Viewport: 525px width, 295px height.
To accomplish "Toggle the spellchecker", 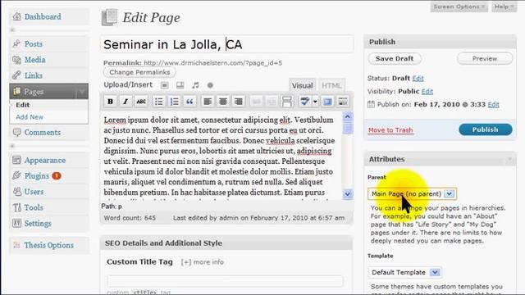I will (304, 102).
